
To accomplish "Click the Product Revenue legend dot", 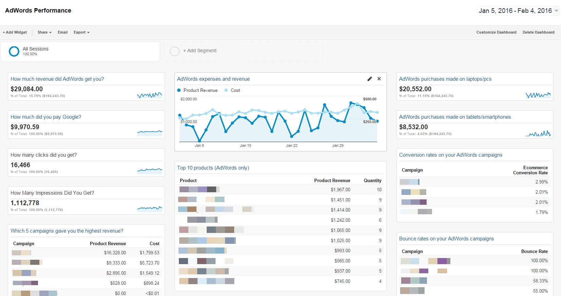I will coord(179,90).
